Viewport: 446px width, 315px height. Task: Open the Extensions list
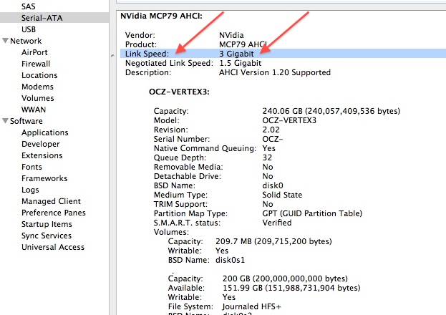(x=42, y=155)
